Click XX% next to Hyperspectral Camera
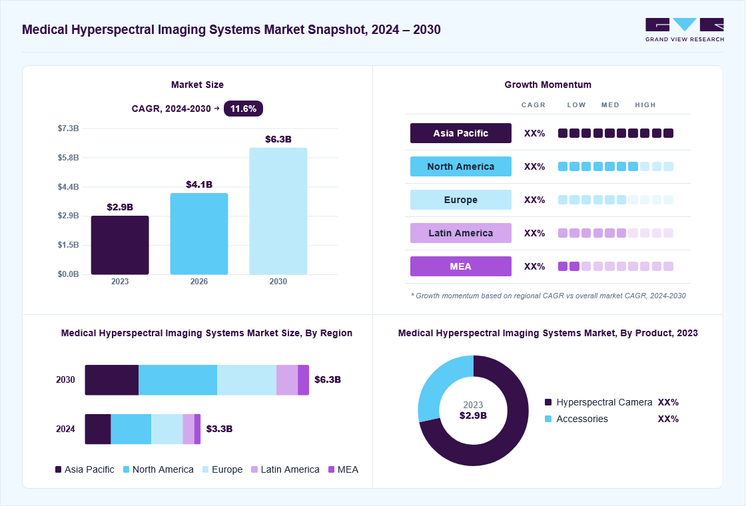Viewport: 746px width, 506px height. click(668, 402)
